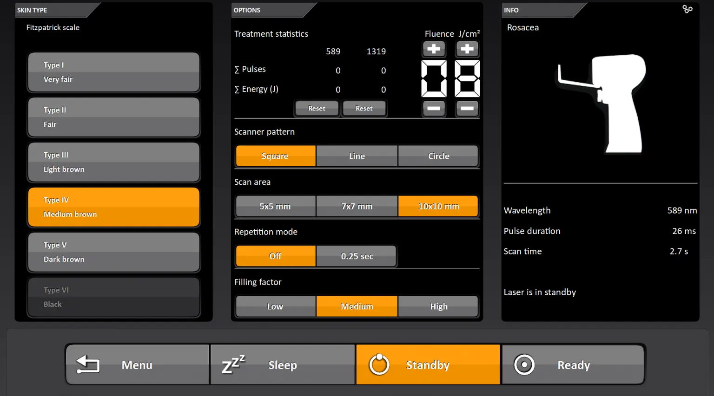Image resolution: width=714 pixels, height=396 pixels.
Task: Decrease the fluence tens digit with minus
Action: 434,109
